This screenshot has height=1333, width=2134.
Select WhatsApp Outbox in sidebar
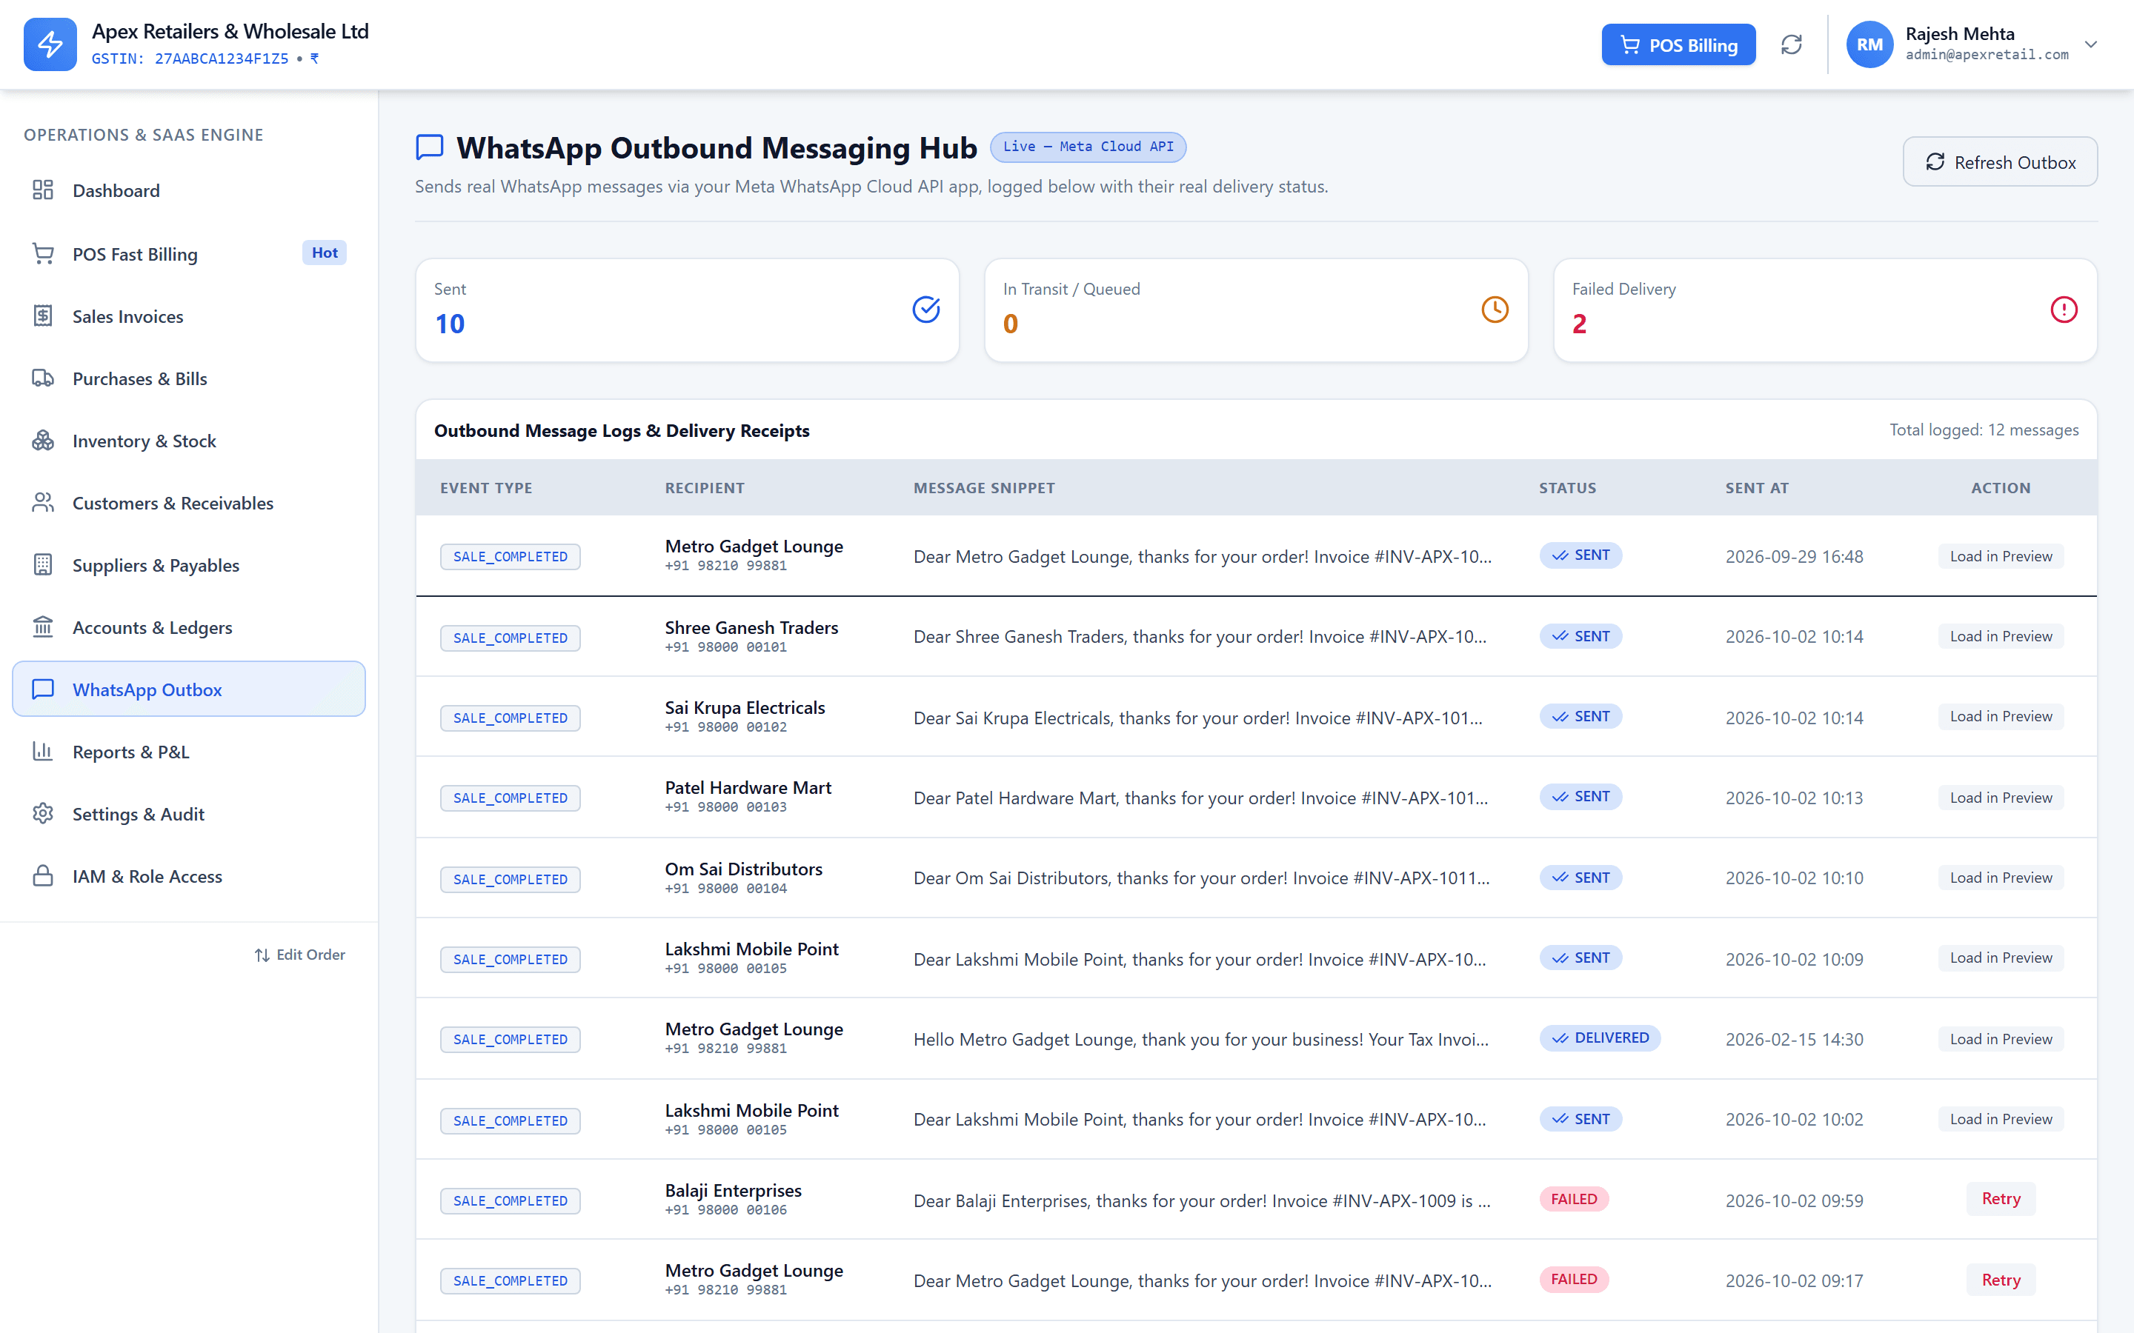click(189, 689)
